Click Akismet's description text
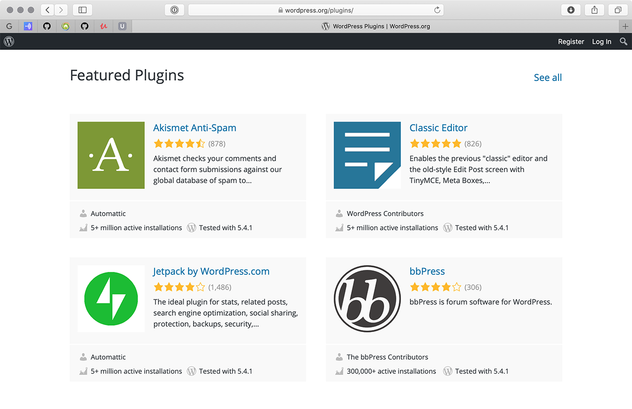The width and height of the screenshot is (632, 409). click(218, 169)
